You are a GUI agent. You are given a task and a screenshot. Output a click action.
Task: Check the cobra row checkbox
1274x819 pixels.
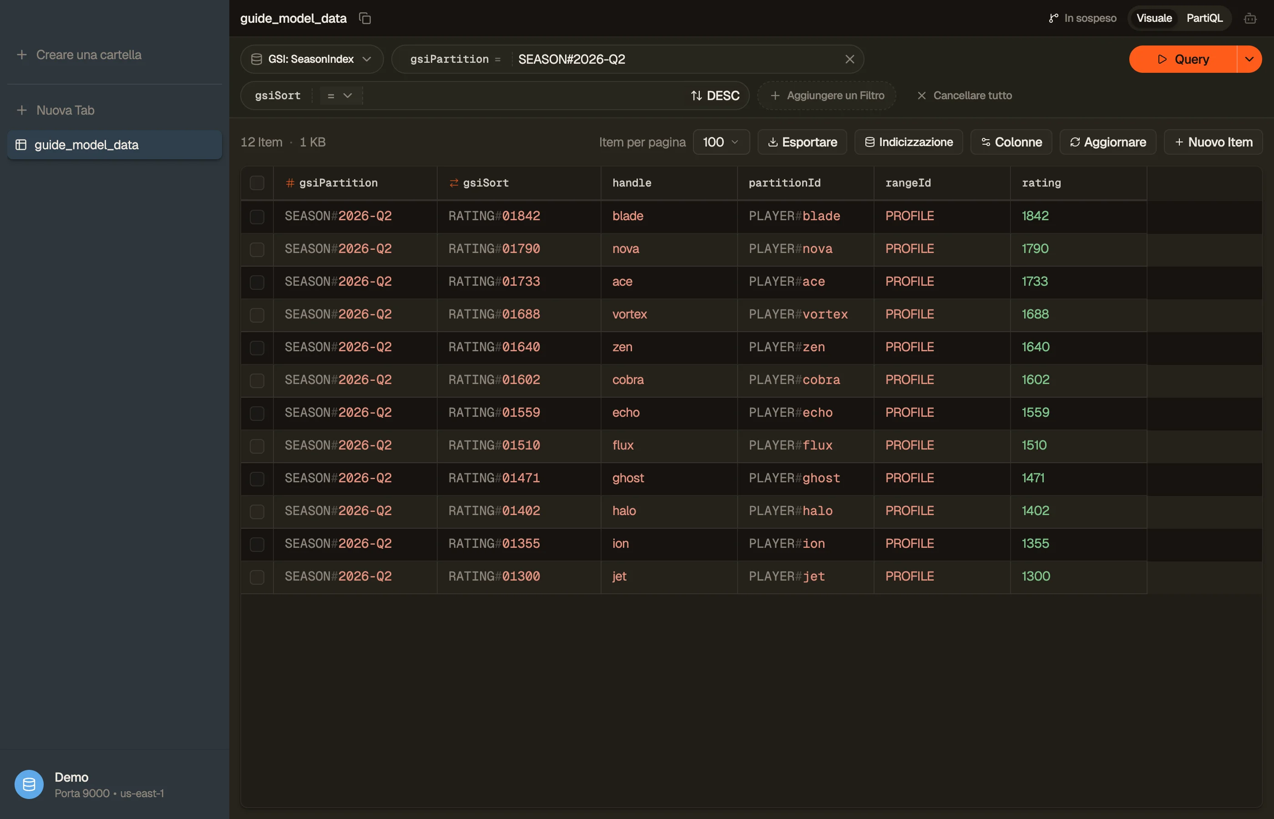[258, 380]
